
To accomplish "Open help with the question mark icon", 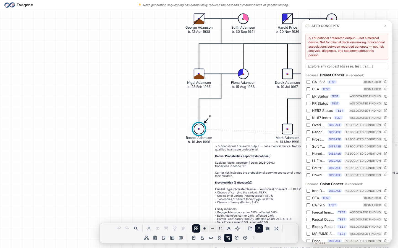I will click(245, 238).
